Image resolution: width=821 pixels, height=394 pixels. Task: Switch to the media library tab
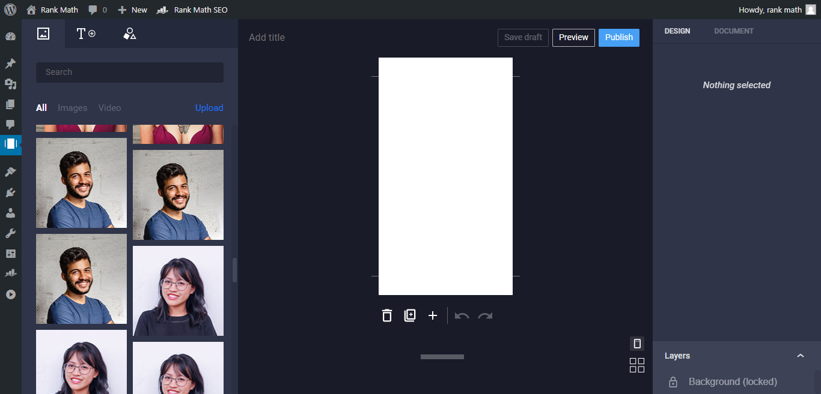pos(43,34)
